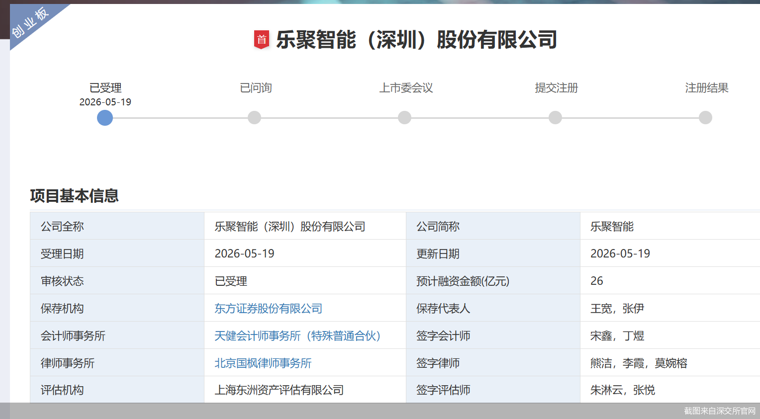
Task: Click the sponsor representatives 王宽，张伊
Action: coord(617,309)
